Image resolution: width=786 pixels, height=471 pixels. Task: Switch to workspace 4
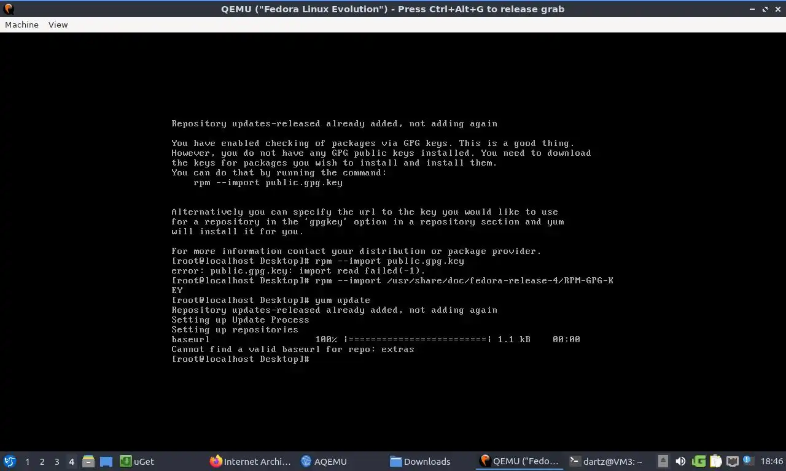tap(71, 462)
